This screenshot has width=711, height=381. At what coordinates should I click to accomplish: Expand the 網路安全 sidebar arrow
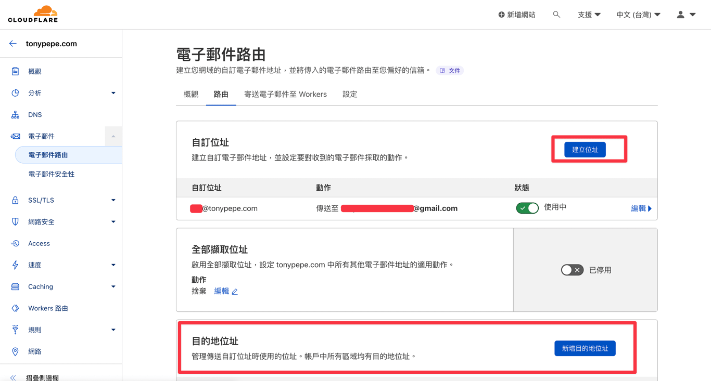click(113, 221)
